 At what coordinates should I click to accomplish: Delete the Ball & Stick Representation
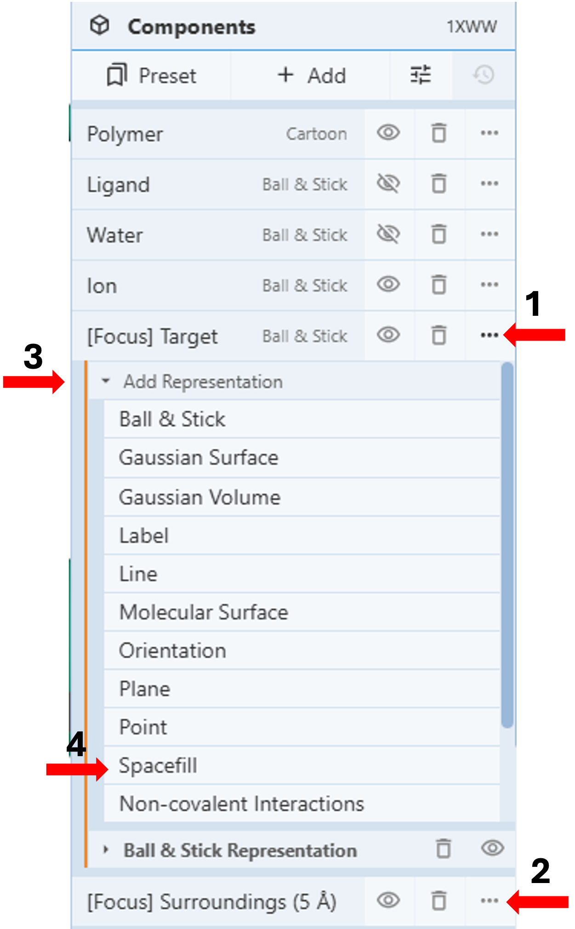(x=444, y=849)
